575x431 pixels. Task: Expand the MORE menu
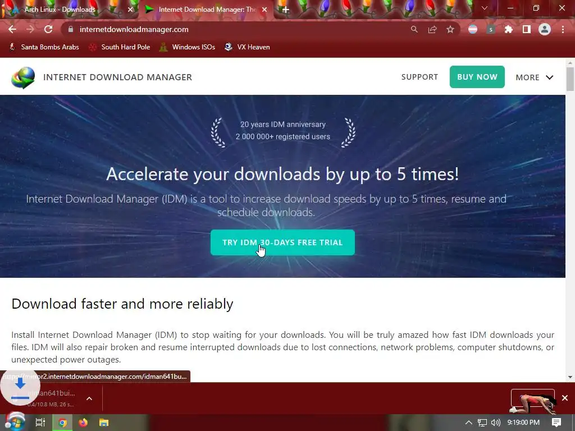535,77
